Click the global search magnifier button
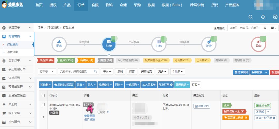The width and height of the screenshot is (279, 129). click(x=265, y=28)
